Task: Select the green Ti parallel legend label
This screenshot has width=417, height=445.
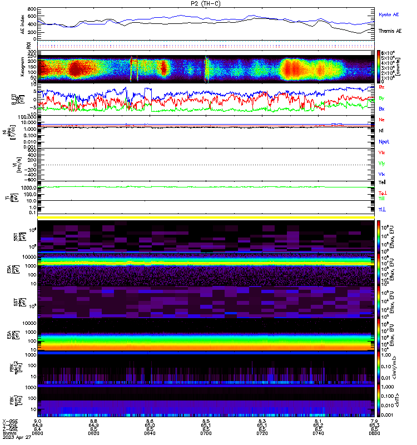Action: (x=381, y=199)
